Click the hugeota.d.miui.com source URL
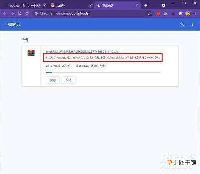This screenshot has height=174, width=200. click(x=103, y=58)
